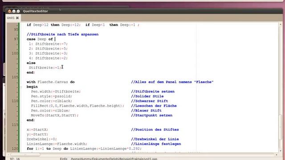Click comment '//Position des Stiftes'
Screen dimensions: 285x160
point(155,130)
